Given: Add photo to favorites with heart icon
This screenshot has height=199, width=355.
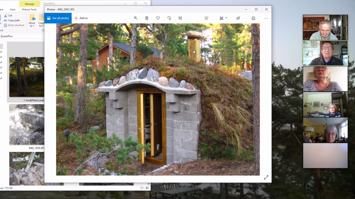Looking at the screenshot, I should point(158,18).
